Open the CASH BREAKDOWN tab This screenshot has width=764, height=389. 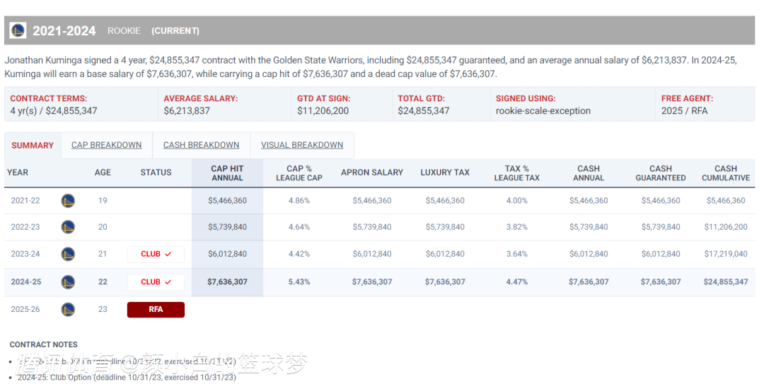tap(201, 145)
